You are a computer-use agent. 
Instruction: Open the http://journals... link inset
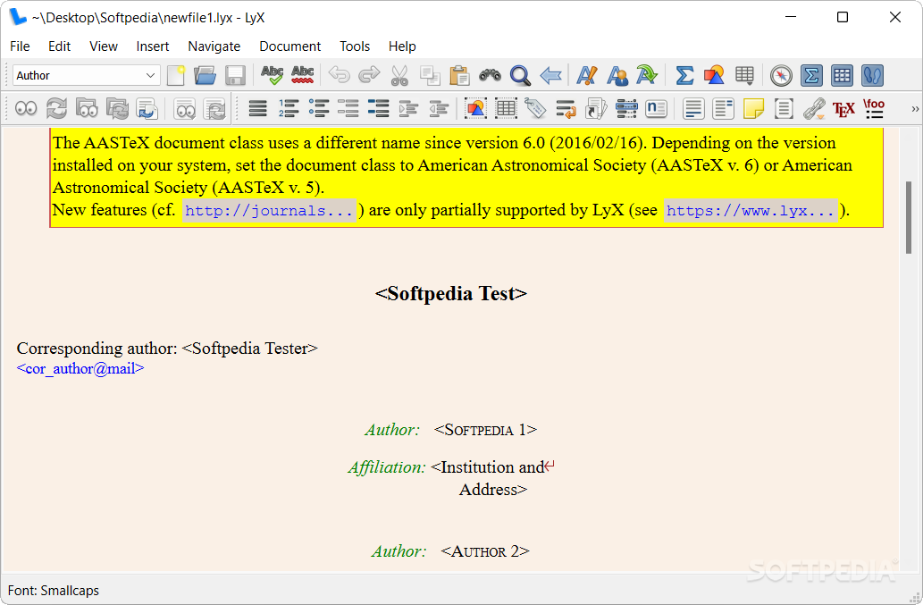pos(269,211)
